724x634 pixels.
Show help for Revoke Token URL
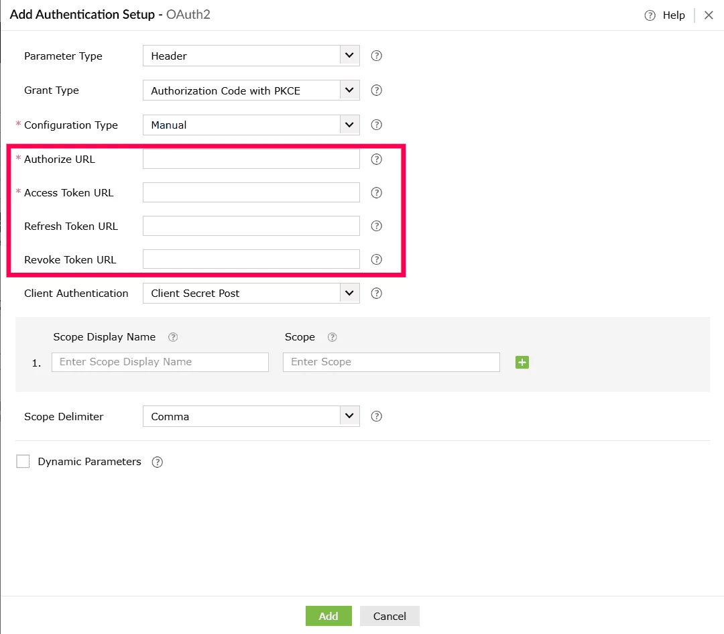coord(376,259)
